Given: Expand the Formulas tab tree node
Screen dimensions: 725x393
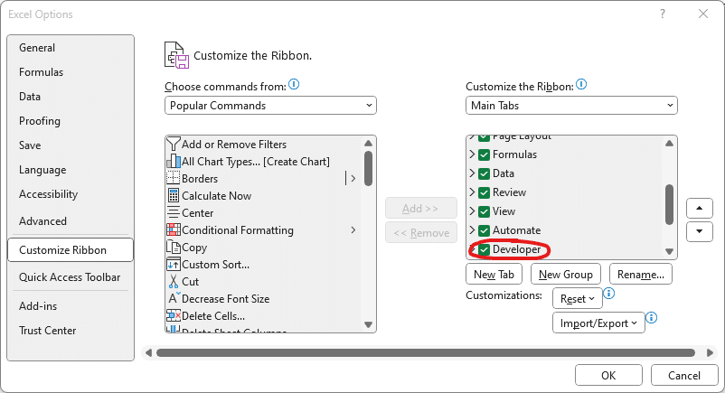Looking at the screenshot, I should tap(472, 154).
